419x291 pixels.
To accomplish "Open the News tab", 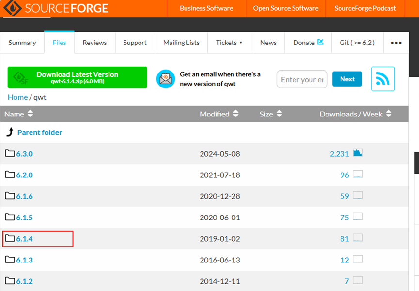I will (268, 43).
